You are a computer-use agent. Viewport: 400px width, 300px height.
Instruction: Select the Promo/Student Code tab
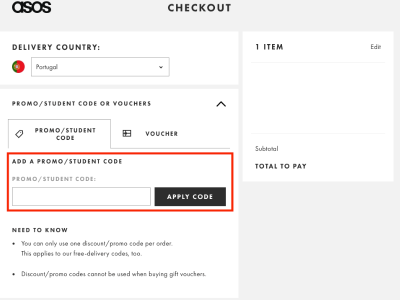pos(59,133)
